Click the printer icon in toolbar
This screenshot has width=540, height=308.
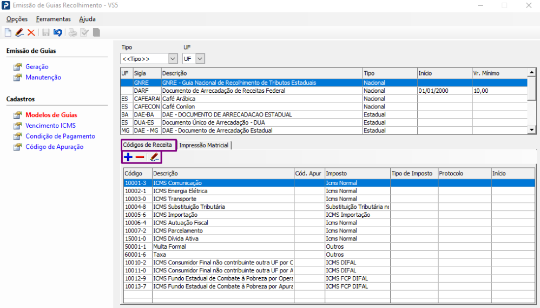pyautogui.click(x=72, y=32)
